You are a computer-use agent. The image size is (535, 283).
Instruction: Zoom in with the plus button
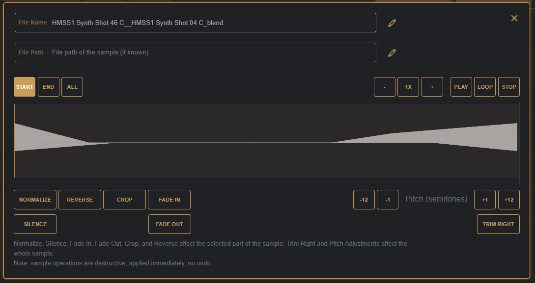[432, 87]
